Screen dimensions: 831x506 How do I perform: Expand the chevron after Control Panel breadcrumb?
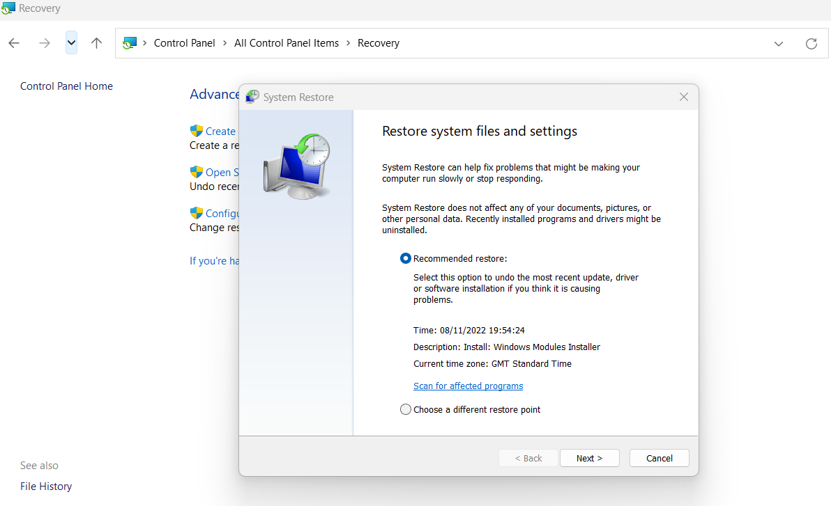(225, 43)
